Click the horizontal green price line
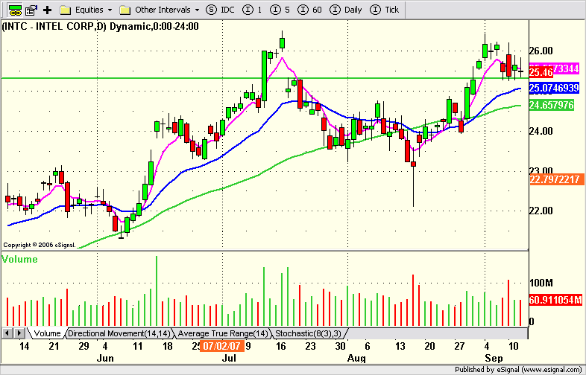 (x=265, y=78)
